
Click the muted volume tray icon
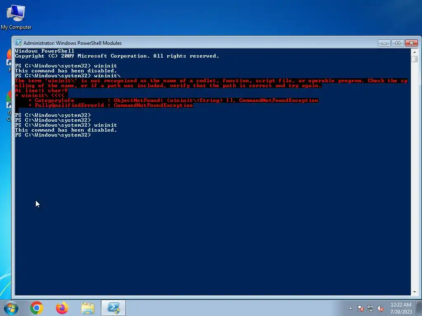pos(380,308)
